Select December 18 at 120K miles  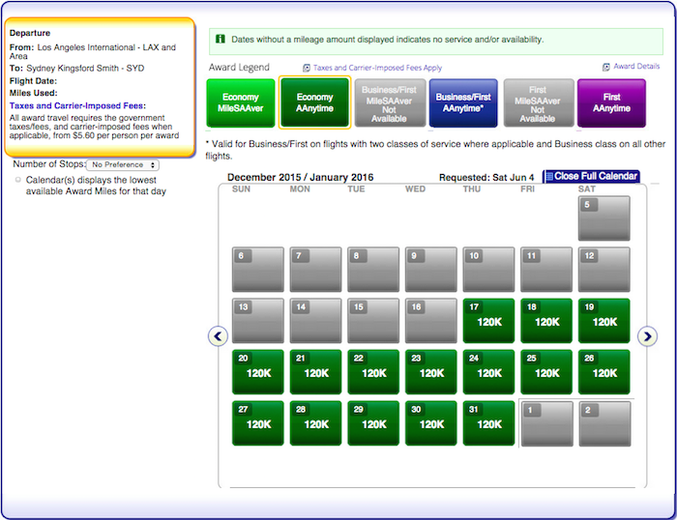coord(546,321)
